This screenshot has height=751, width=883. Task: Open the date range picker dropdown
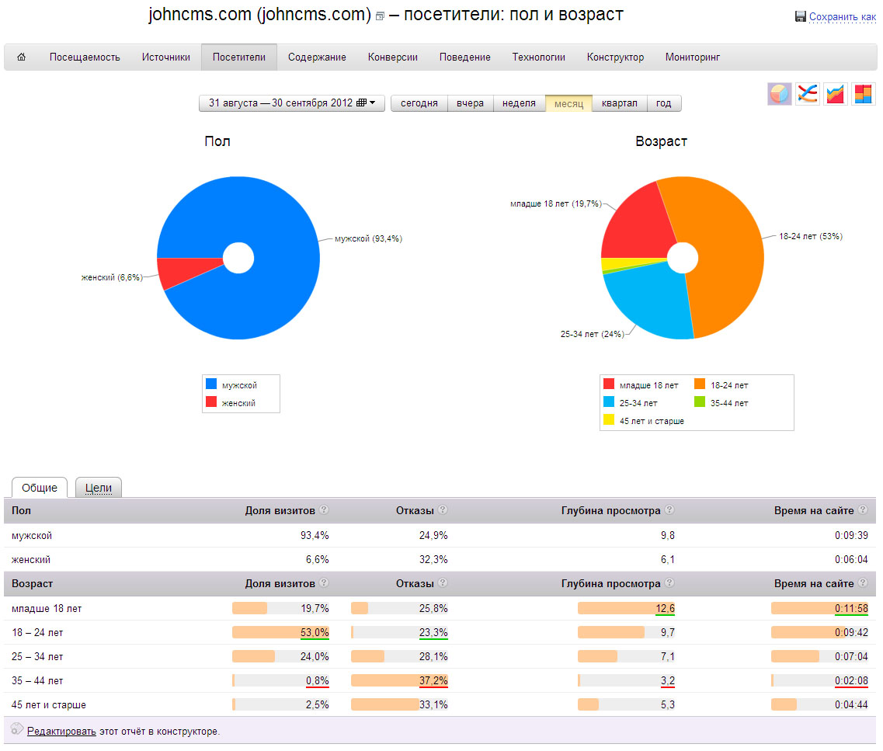coord(292,103)
